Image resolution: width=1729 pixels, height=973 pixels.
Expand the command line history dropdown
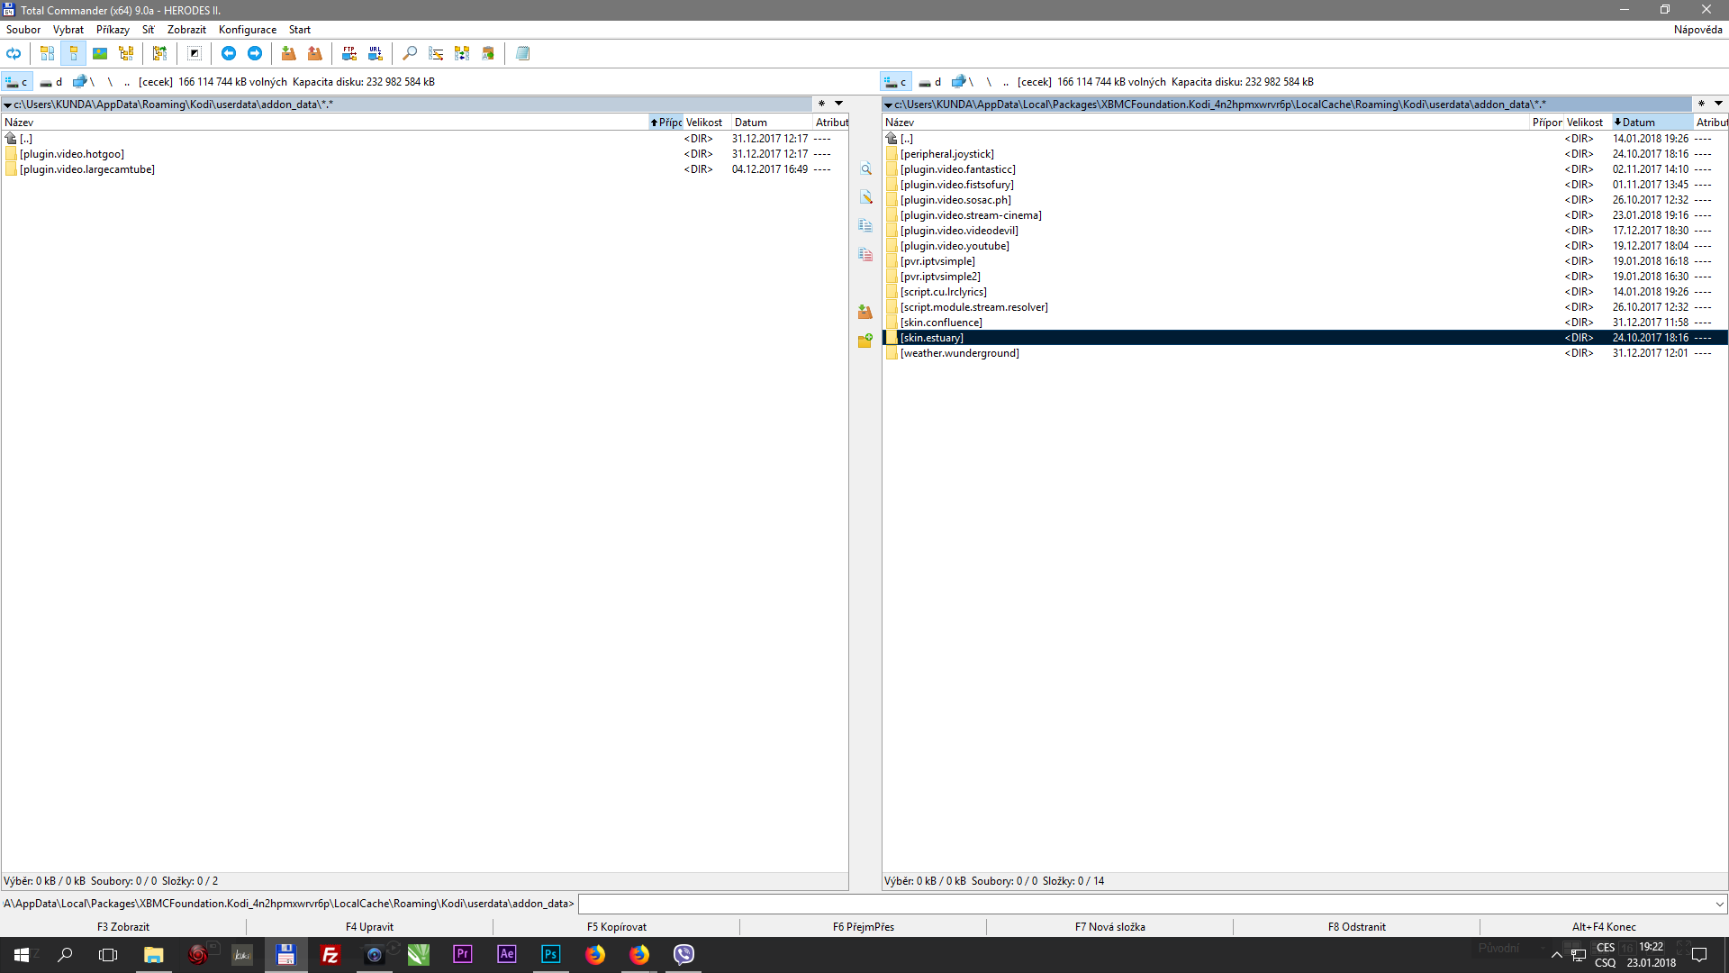1718,904
